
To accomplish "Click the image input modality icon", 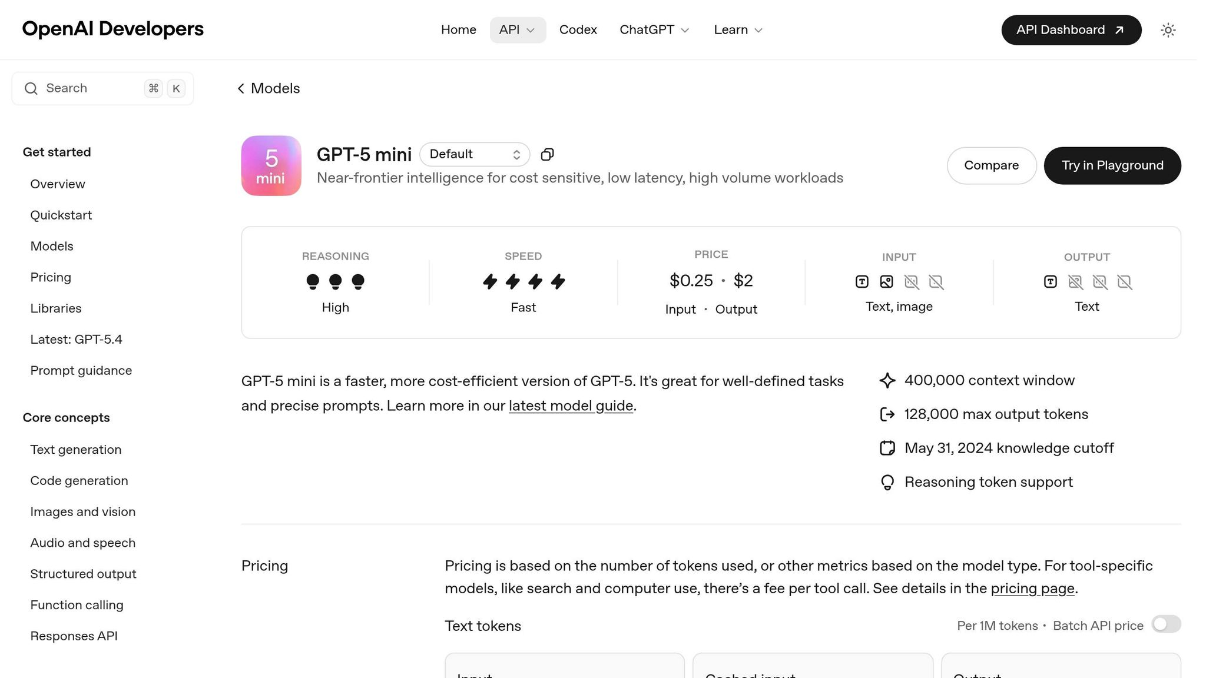I will tap(886, 282).
